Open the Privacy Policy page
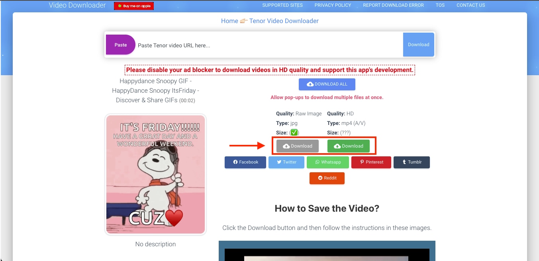The height and width of the screenshot is (261, 539). tap(333, 5)
